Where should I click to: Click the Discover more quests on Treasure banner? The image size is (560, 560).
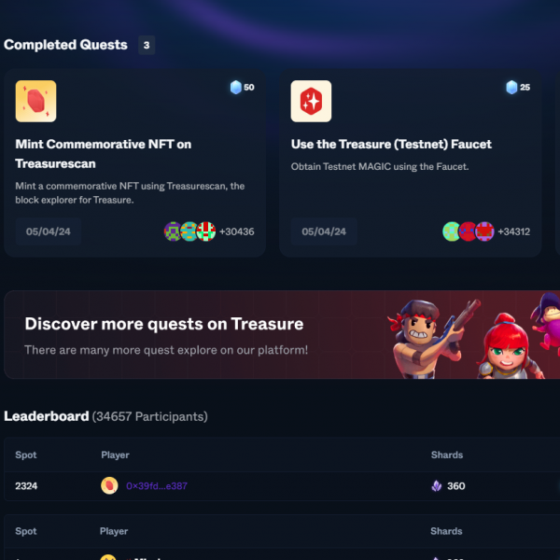click(282, 334)
